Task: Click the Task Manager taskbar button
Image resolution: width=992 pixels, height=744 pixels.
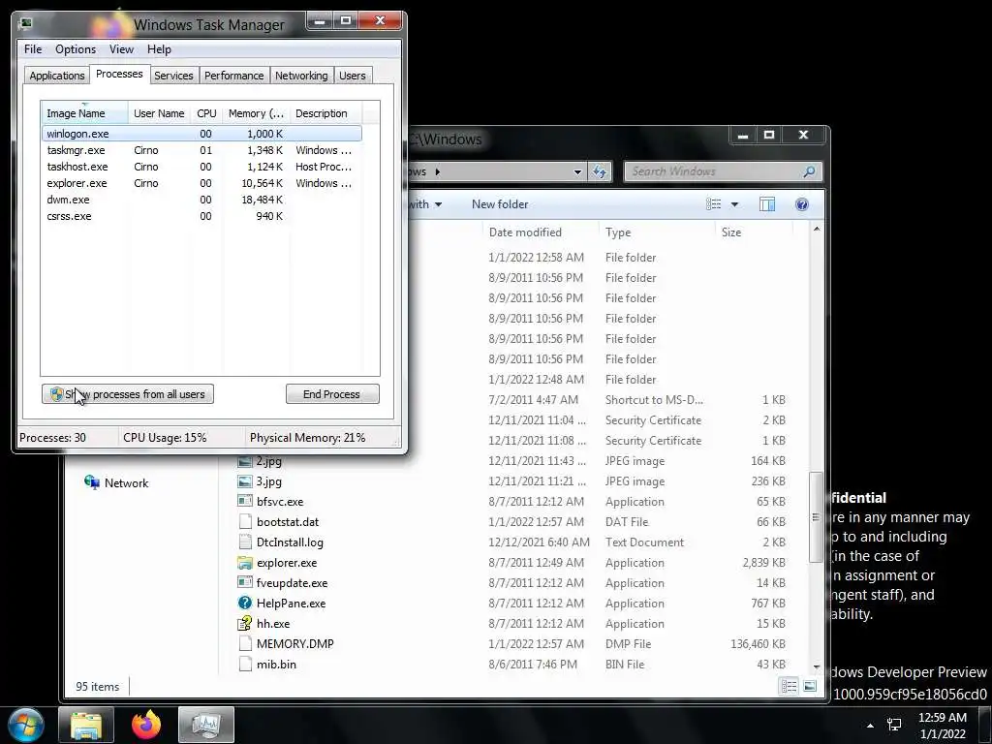Action: (x=206, y=725)
